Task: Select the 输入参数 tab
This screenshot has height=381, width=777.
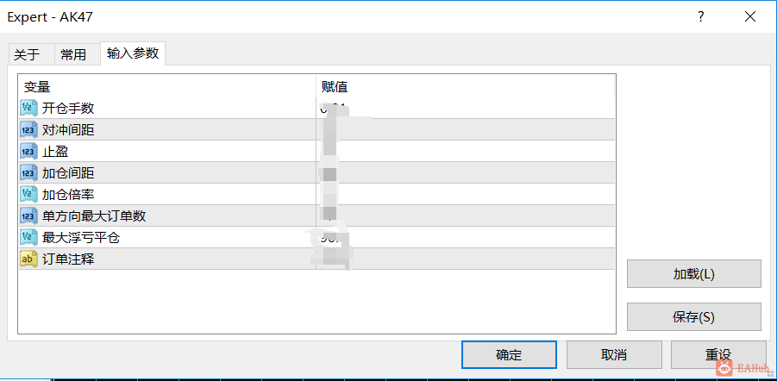Action: coord(132,53)
